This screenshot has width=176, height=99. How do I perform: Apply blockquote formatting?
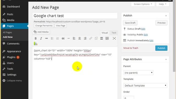pyautogui.click(x=63, y=38)
